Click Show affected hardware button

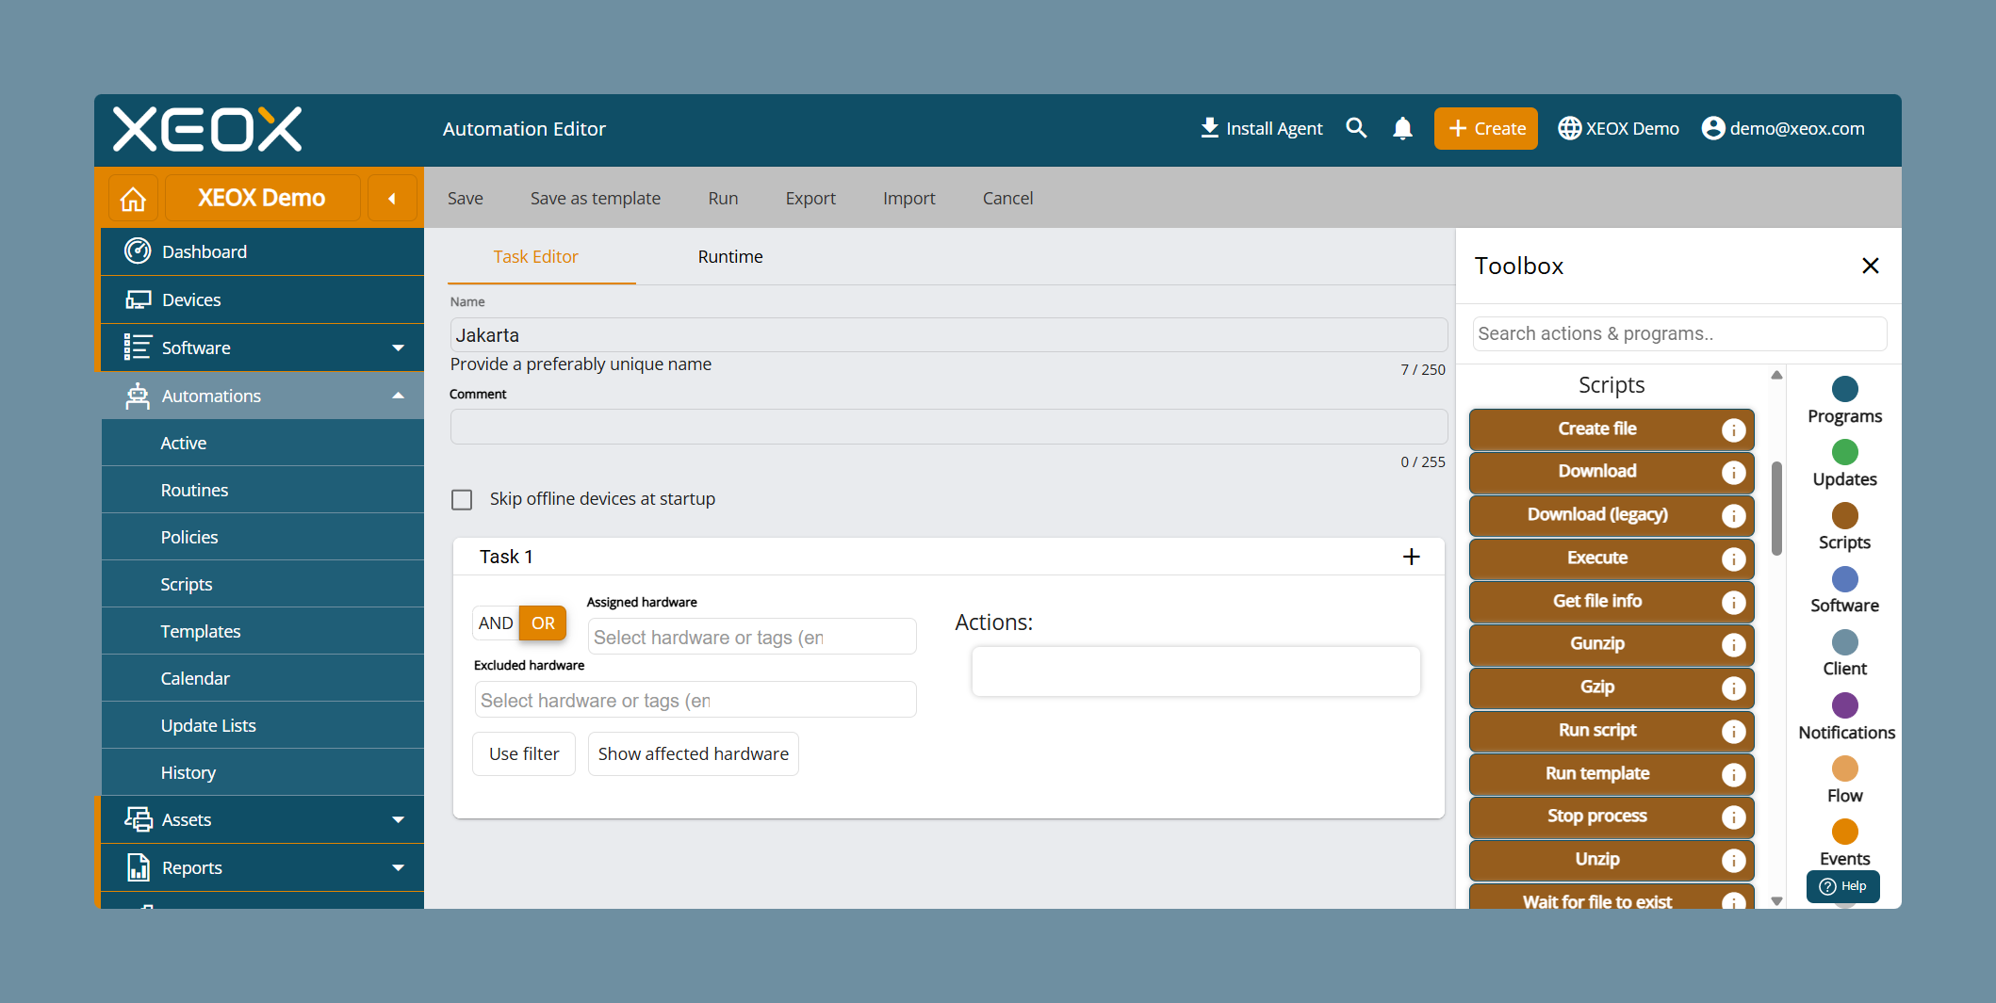click(x=694, y=753)
